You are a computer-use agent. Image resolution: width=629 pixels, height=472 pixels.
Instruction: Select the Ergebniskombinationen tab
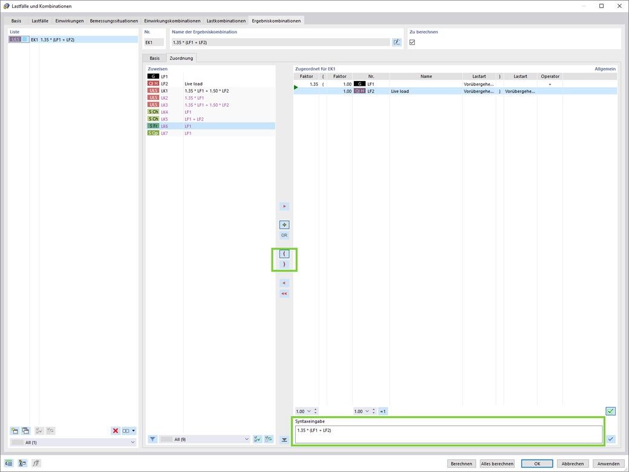point(276,21)
